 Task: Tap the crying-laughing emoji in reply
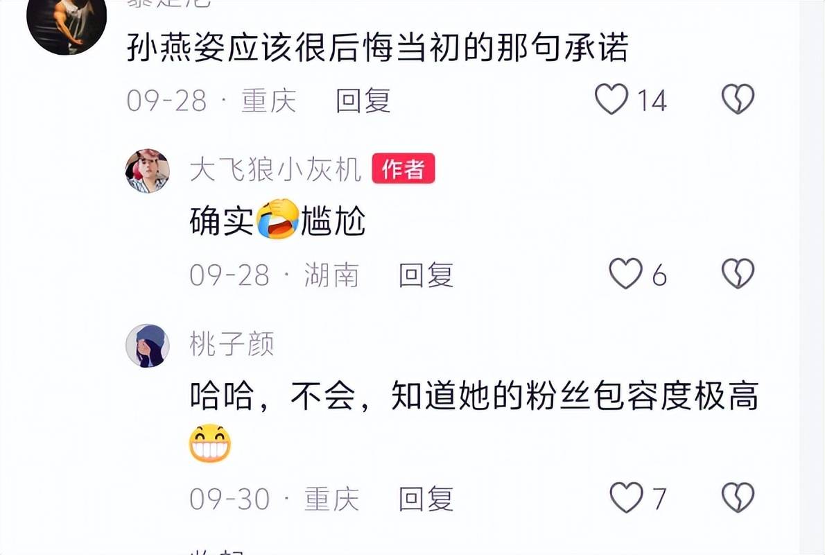click(277, 219)
